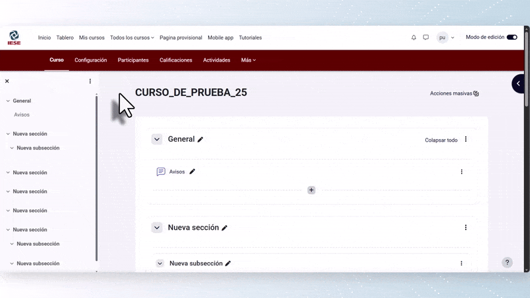Open General section three-dot actions menu
Screen dimensions: 530x298
[466, 139]
